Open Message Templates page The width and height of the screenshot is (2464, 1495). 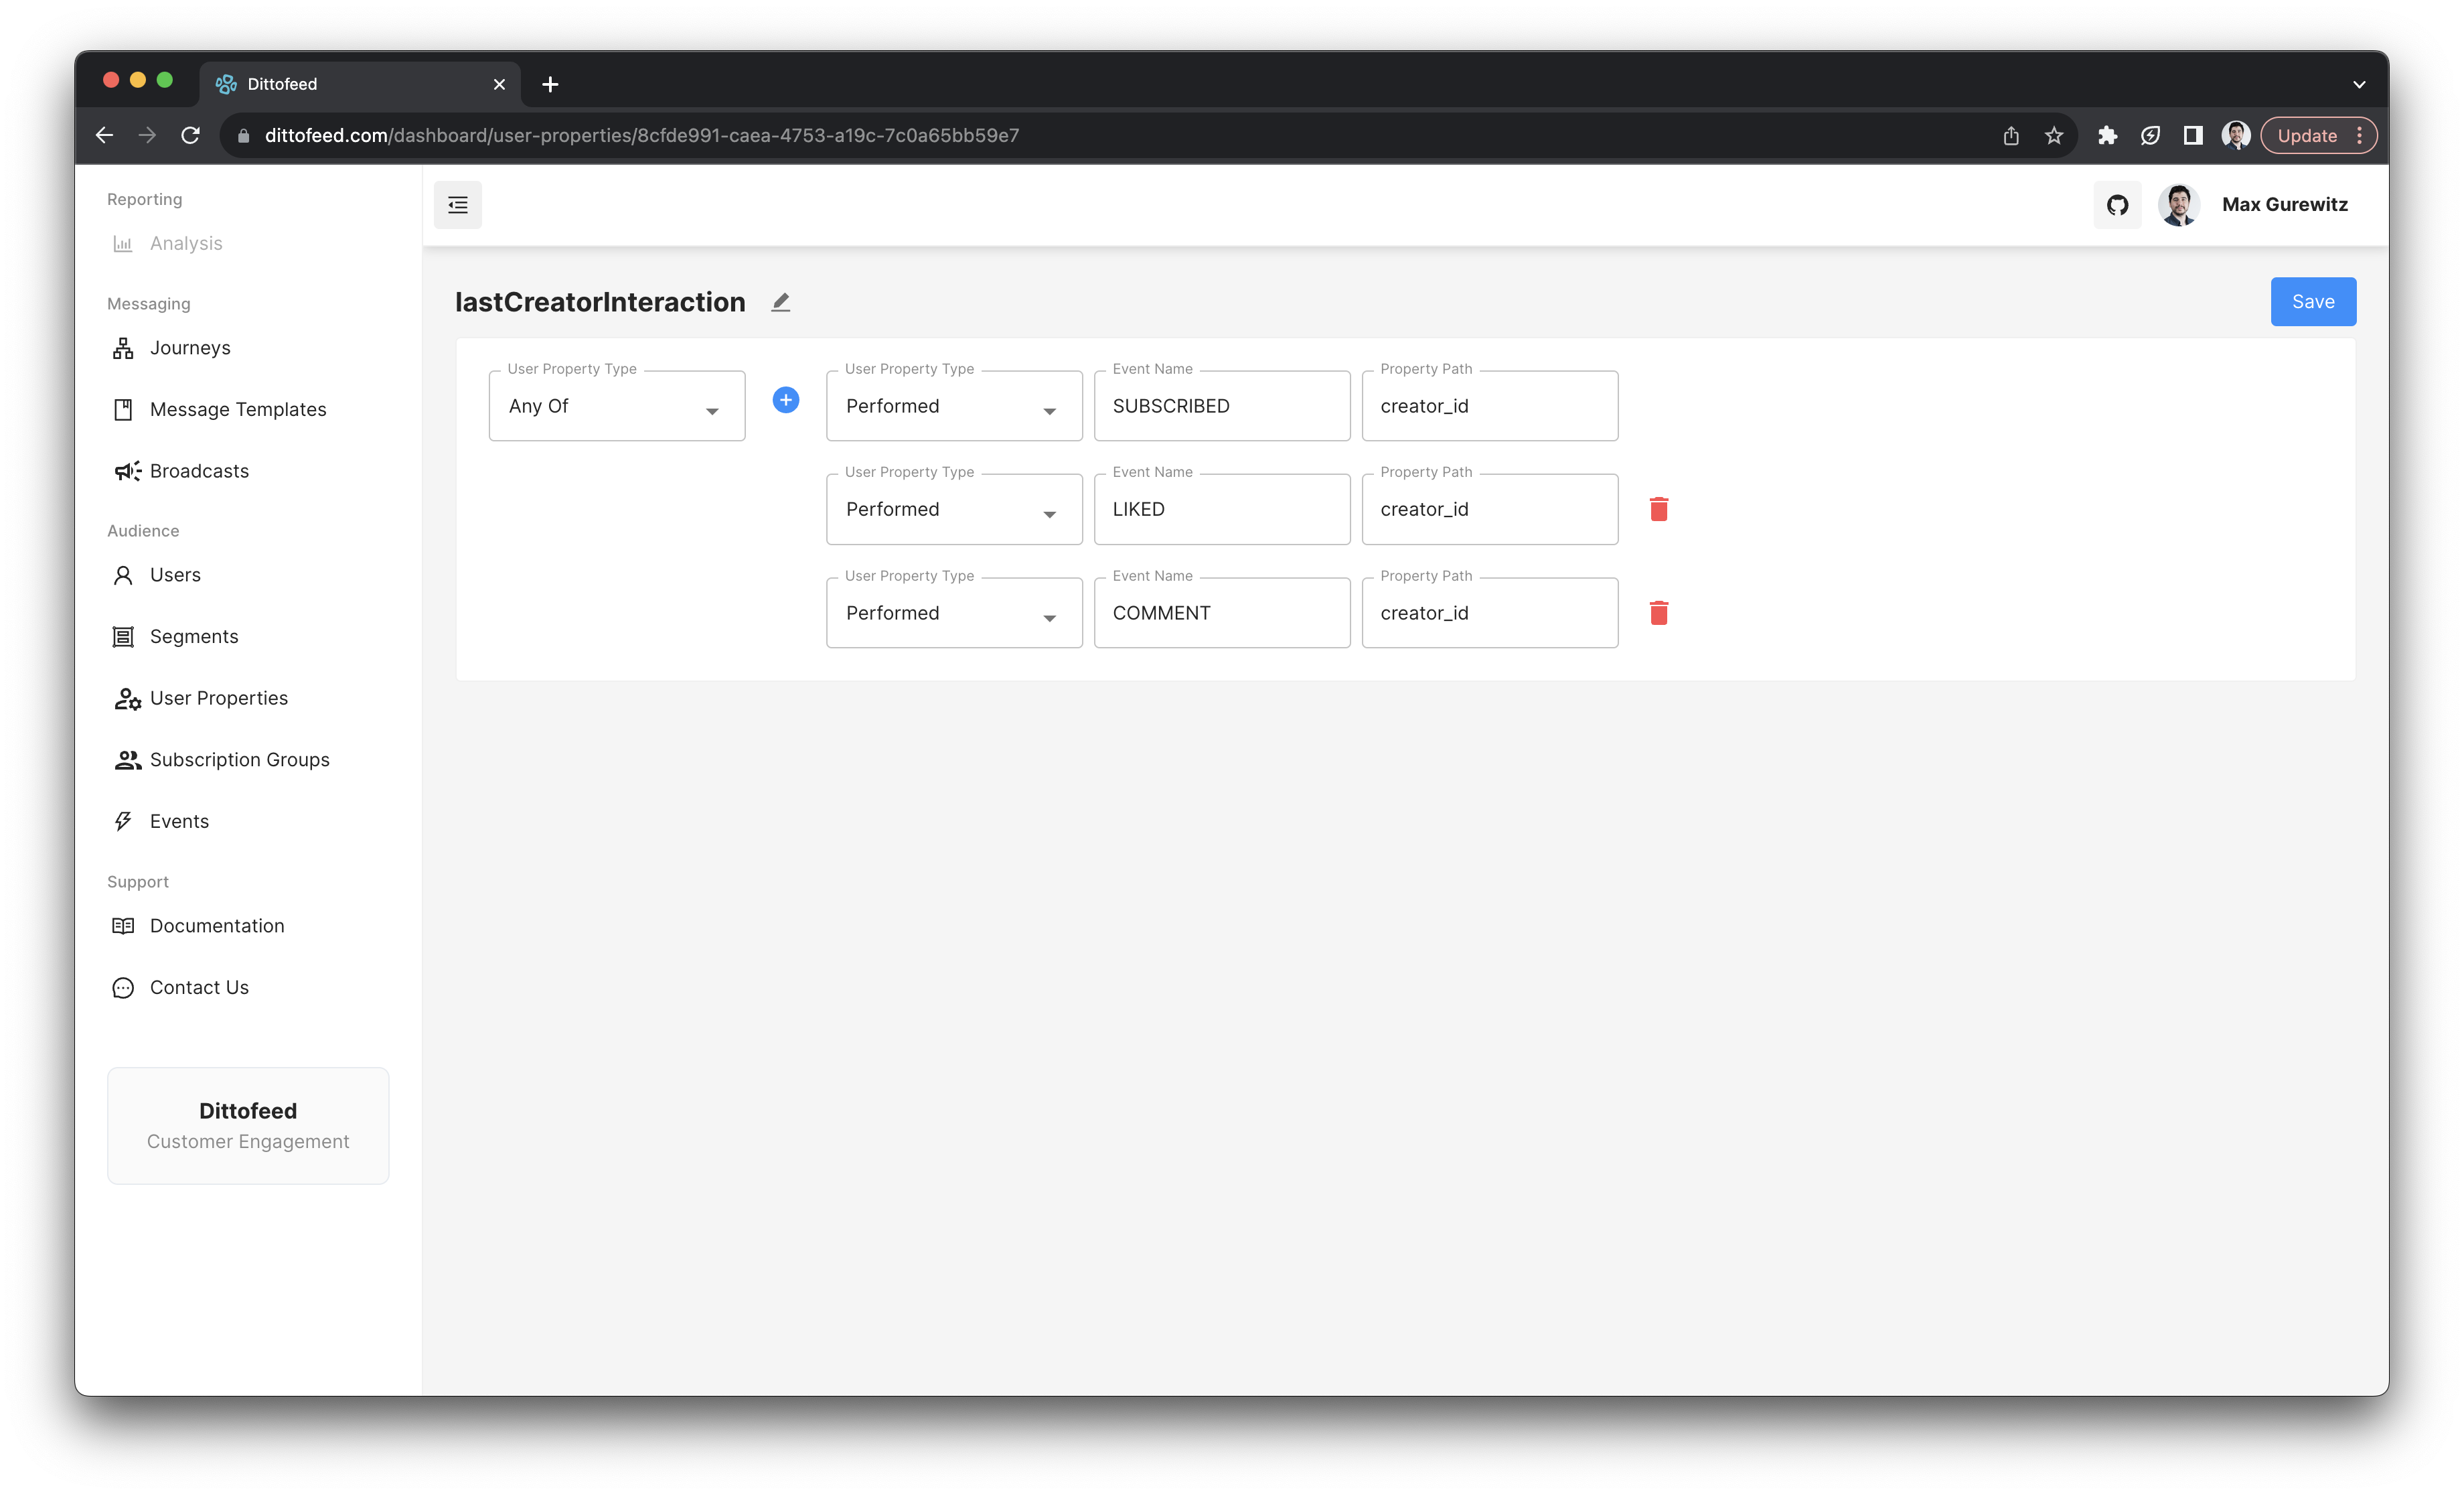coord(238,409)
